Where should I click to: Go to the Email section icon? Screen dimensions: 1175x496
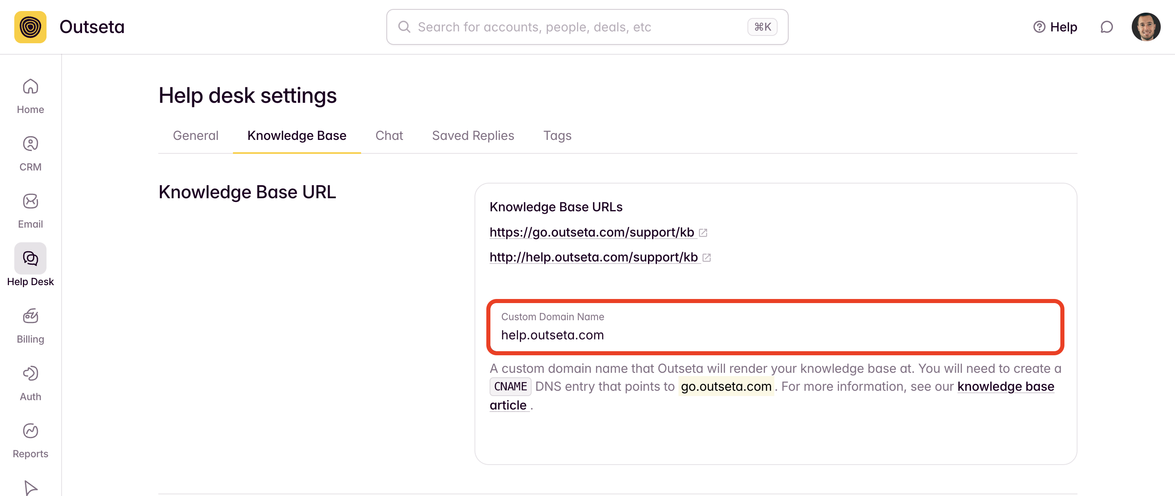[x=30, y=201]
